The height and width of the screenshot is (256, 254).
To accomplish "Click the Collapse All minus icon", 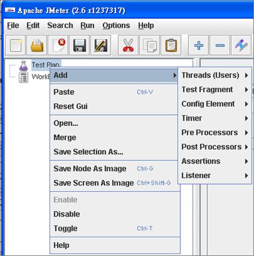I will pos(220,45).
